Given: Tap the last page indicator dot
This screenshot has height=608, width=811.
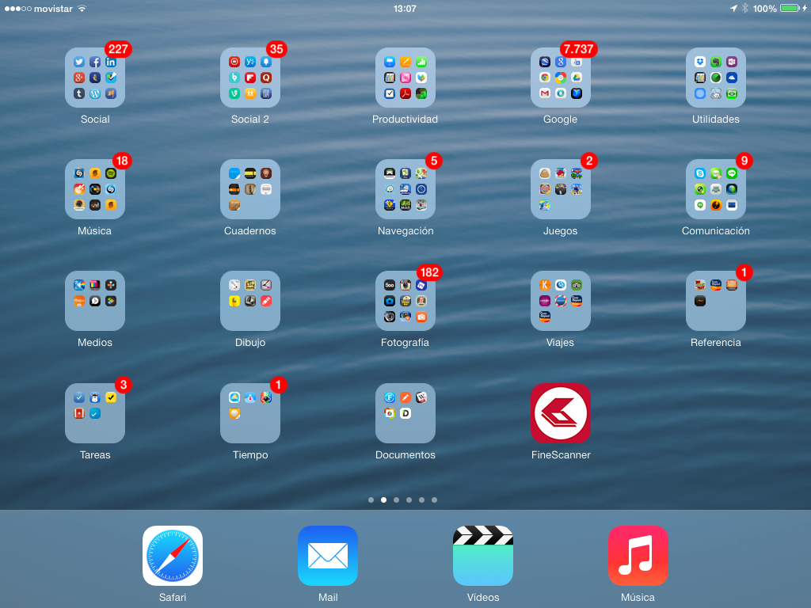Looking at the screenshot, I should tap(435, 500).
